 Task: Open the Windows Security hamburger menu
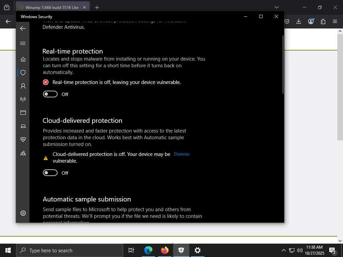pyautogui.click(x=23, y=43)
